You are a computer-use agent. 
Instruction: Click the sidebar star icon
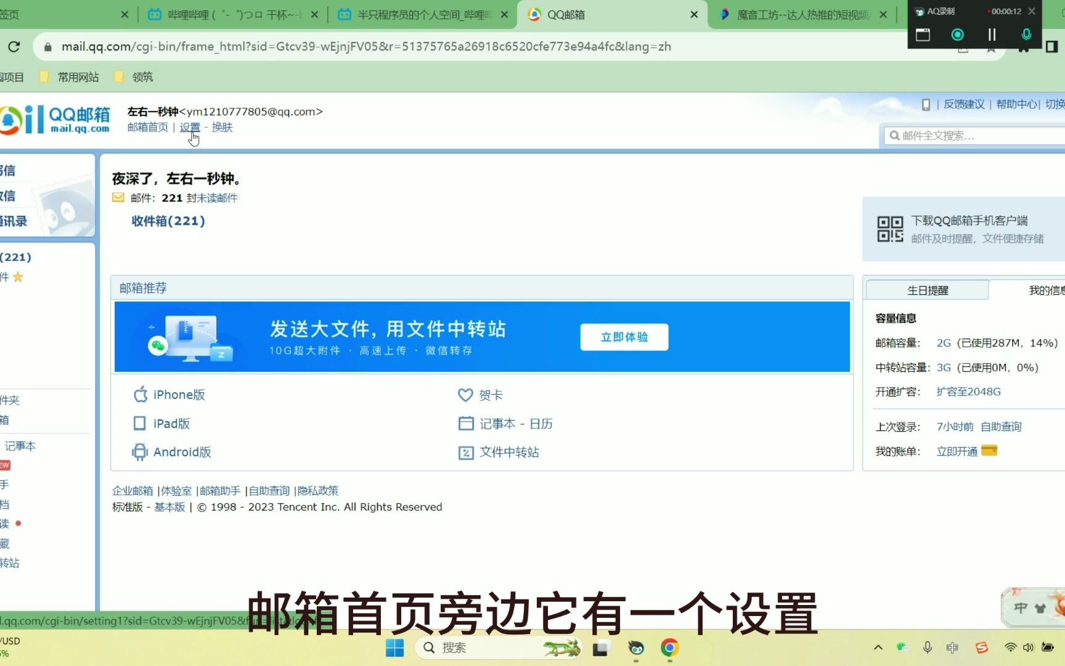(18, 277)
